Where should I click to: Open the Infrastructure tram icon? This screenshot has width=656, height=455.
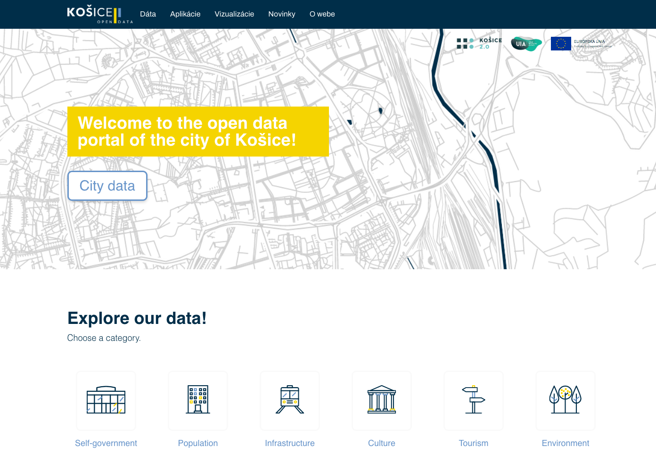[x=289, y=401]
